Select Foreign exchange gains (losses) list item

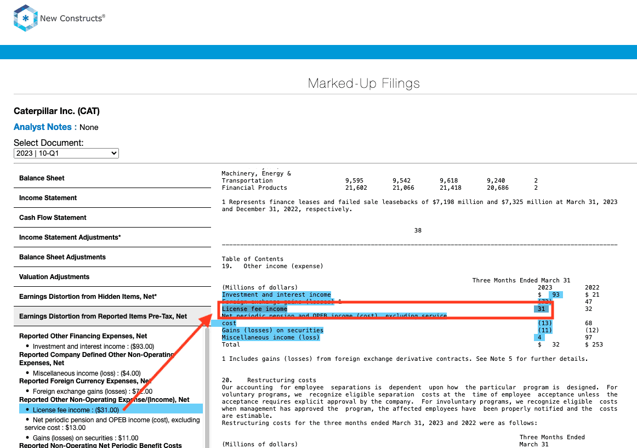click(x=92, y=392)
